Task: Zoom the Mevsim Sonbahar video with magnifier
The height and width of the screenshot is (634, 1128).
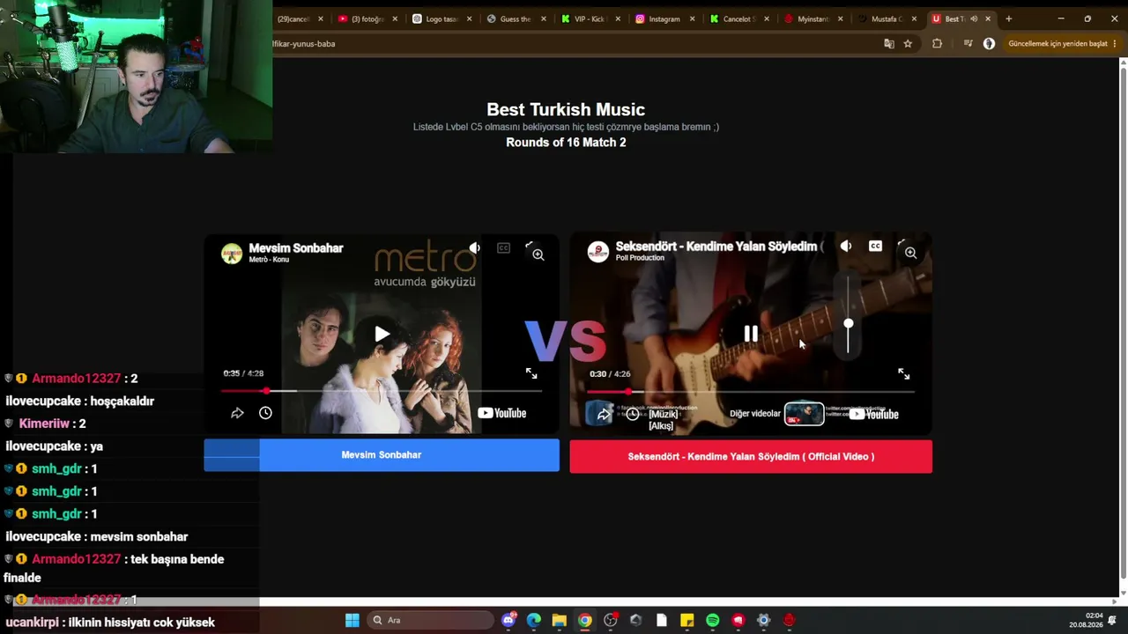Action: click(538, 254)
